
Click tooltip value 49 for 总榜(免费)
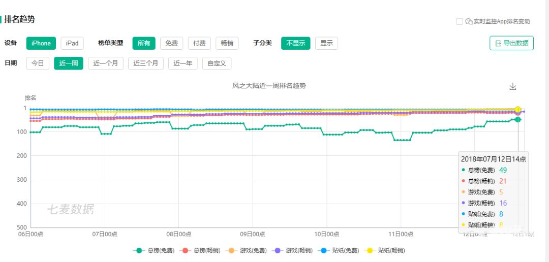pyautogui.click(x=503, y=170)
